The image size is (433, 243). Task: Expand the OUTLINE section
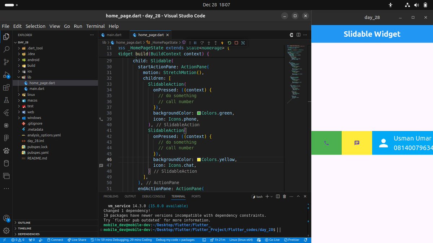coord(56,223)
